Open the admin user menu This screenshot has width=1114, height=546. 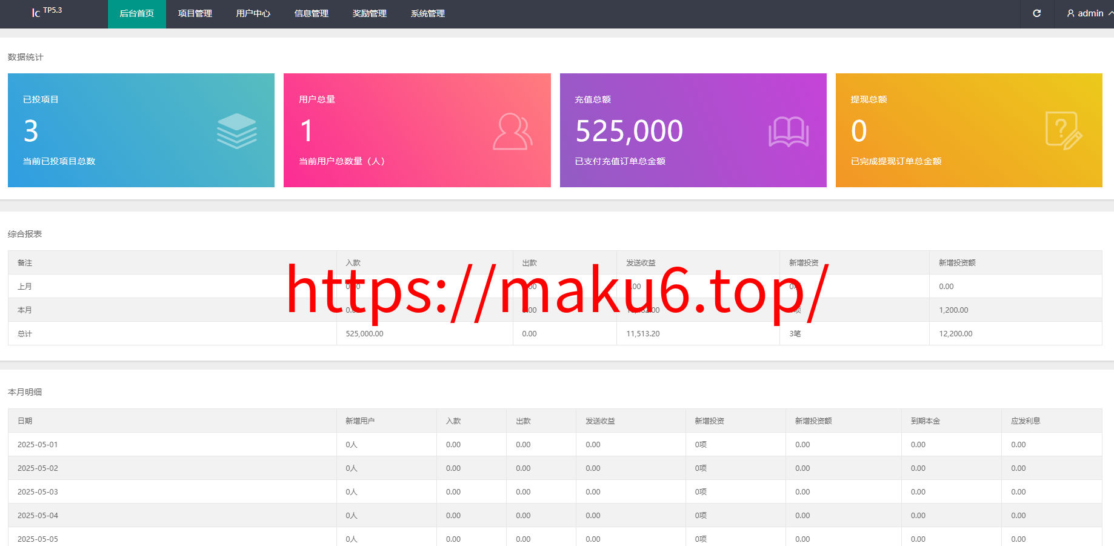click(1089, 13)
